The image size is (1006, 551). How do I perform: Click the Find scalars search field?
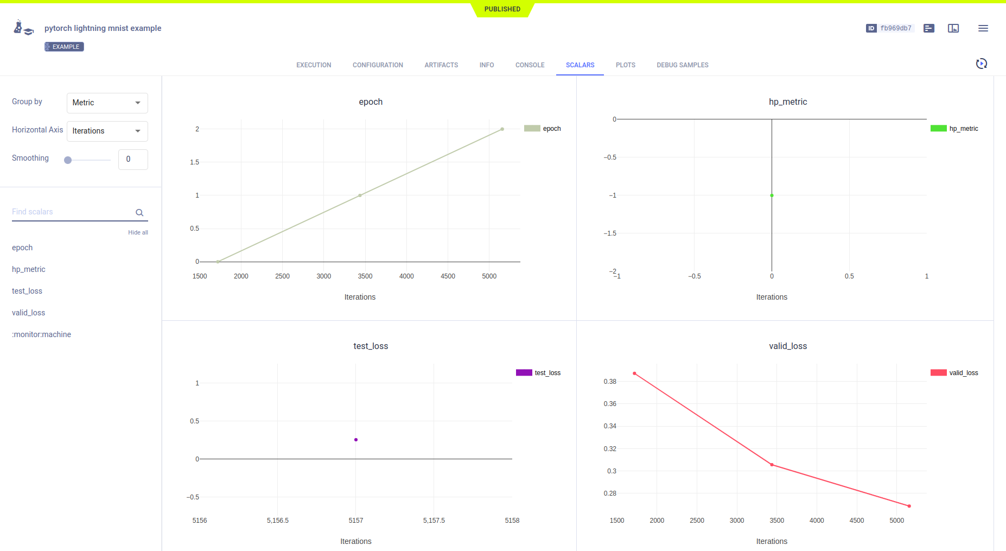(71, 212)
